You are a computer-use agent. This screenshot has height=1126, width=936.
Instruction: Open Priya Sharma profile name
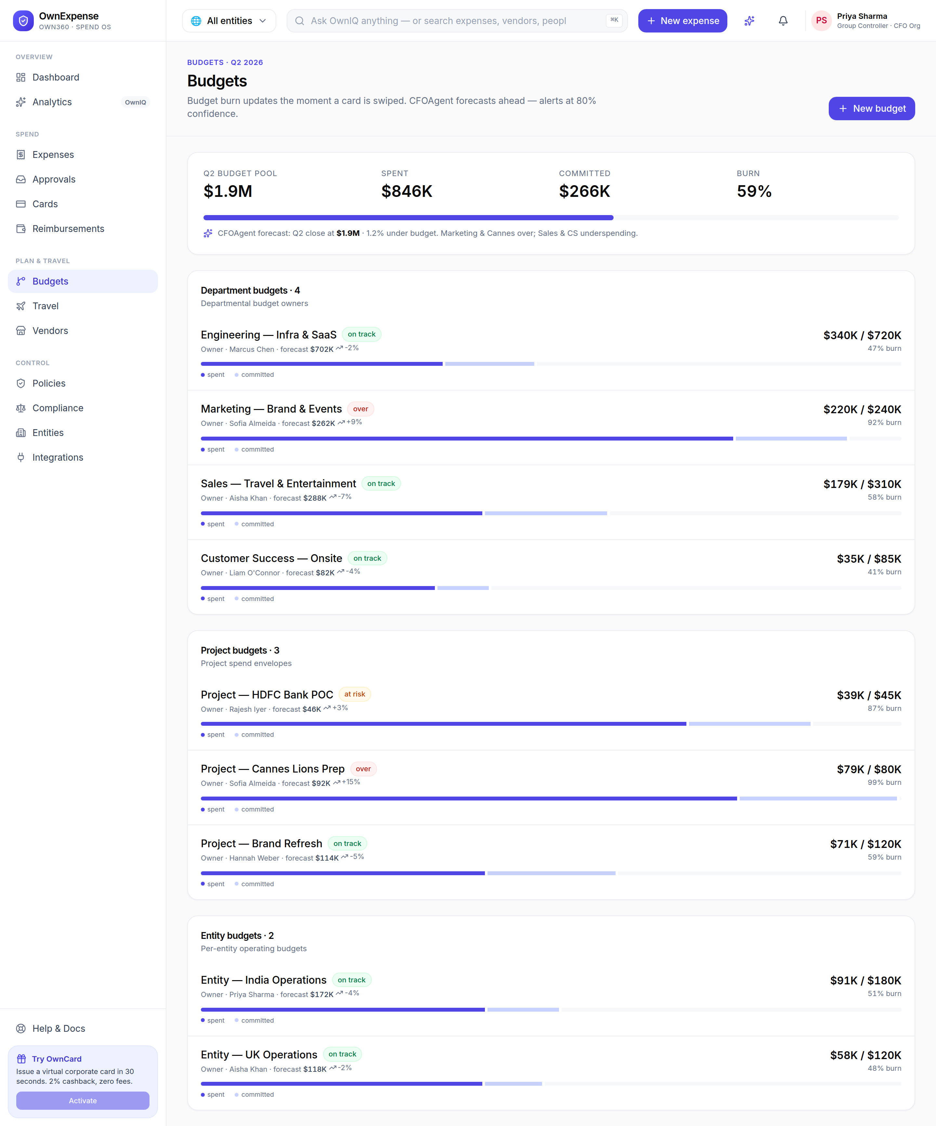862,16
